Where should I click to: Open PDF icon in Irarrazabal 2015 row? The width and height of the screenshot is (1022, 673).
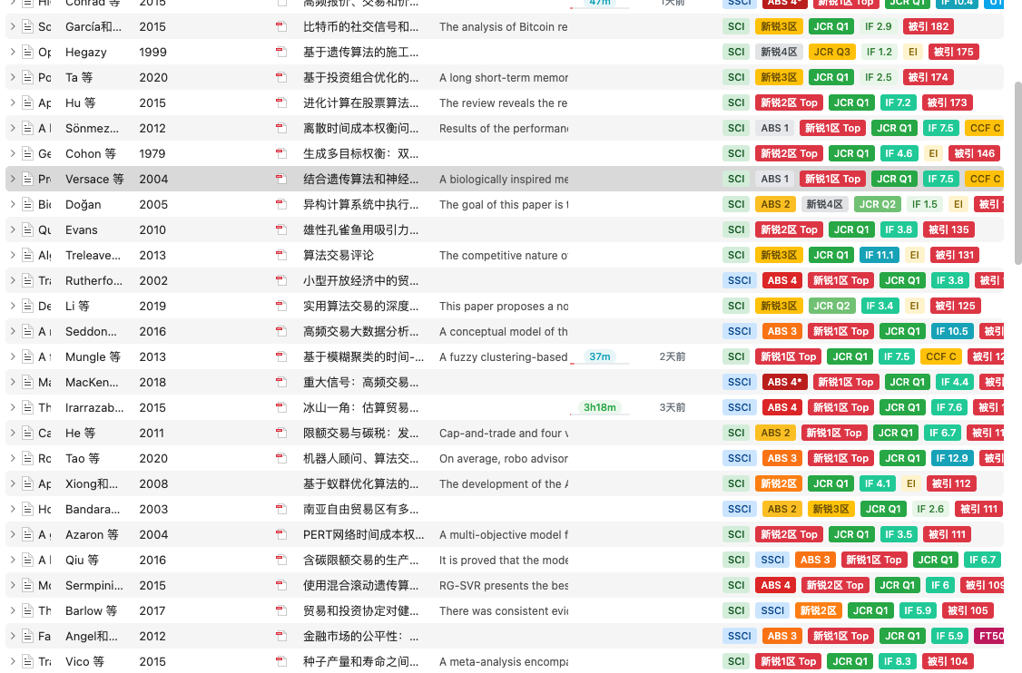(x=281, y=408)
